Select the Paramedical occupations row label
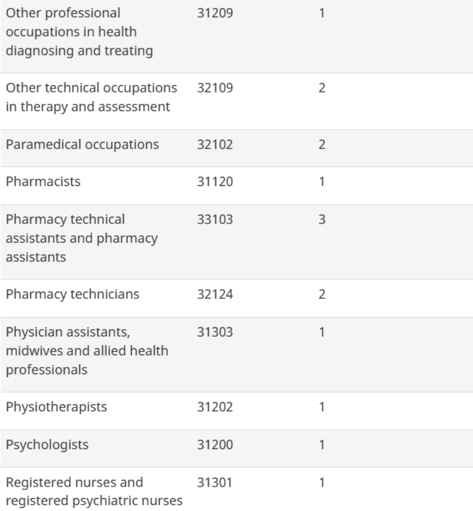The width and height of the screenshot is (473, 511). click(82, 145)
